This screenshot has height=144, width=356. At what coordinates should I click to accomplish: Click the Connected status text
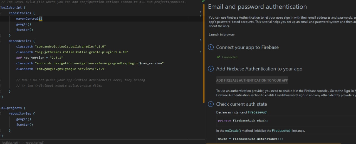pos(229,57)
